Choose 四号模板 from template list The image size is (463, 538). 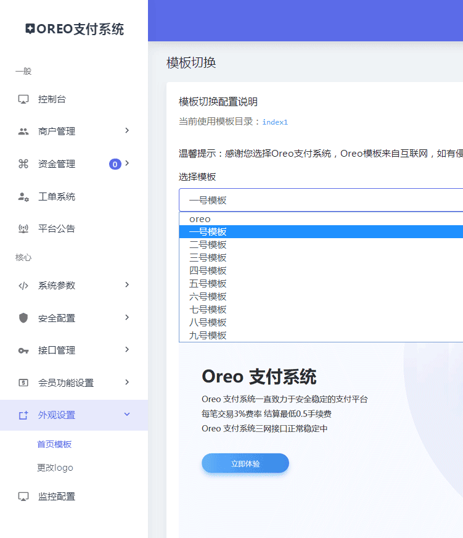coord(321,271)
